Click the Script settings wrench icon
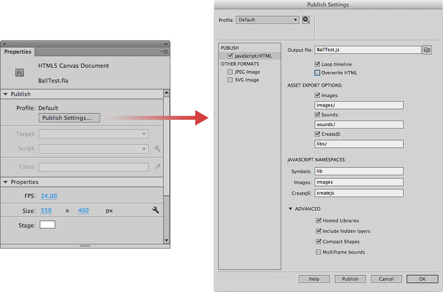 (157, 148)
